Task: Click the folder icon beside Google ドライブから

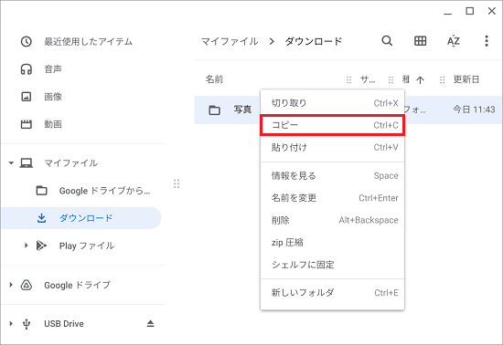Action: point(41,191)
